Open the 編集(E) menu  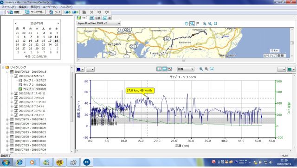pyautogui.click(x=23, y=7)
